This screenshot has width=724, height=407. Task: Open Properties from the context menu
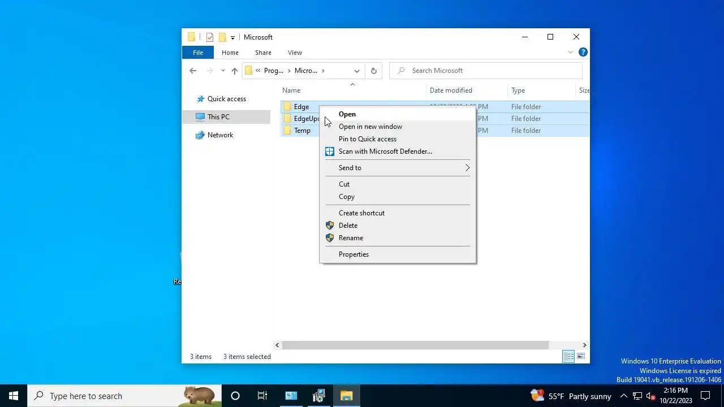pos(398,254)
